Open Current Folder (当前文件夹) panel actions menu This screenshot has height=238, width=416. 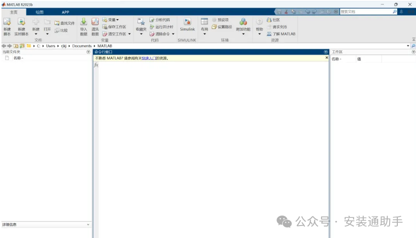point(88,52)
